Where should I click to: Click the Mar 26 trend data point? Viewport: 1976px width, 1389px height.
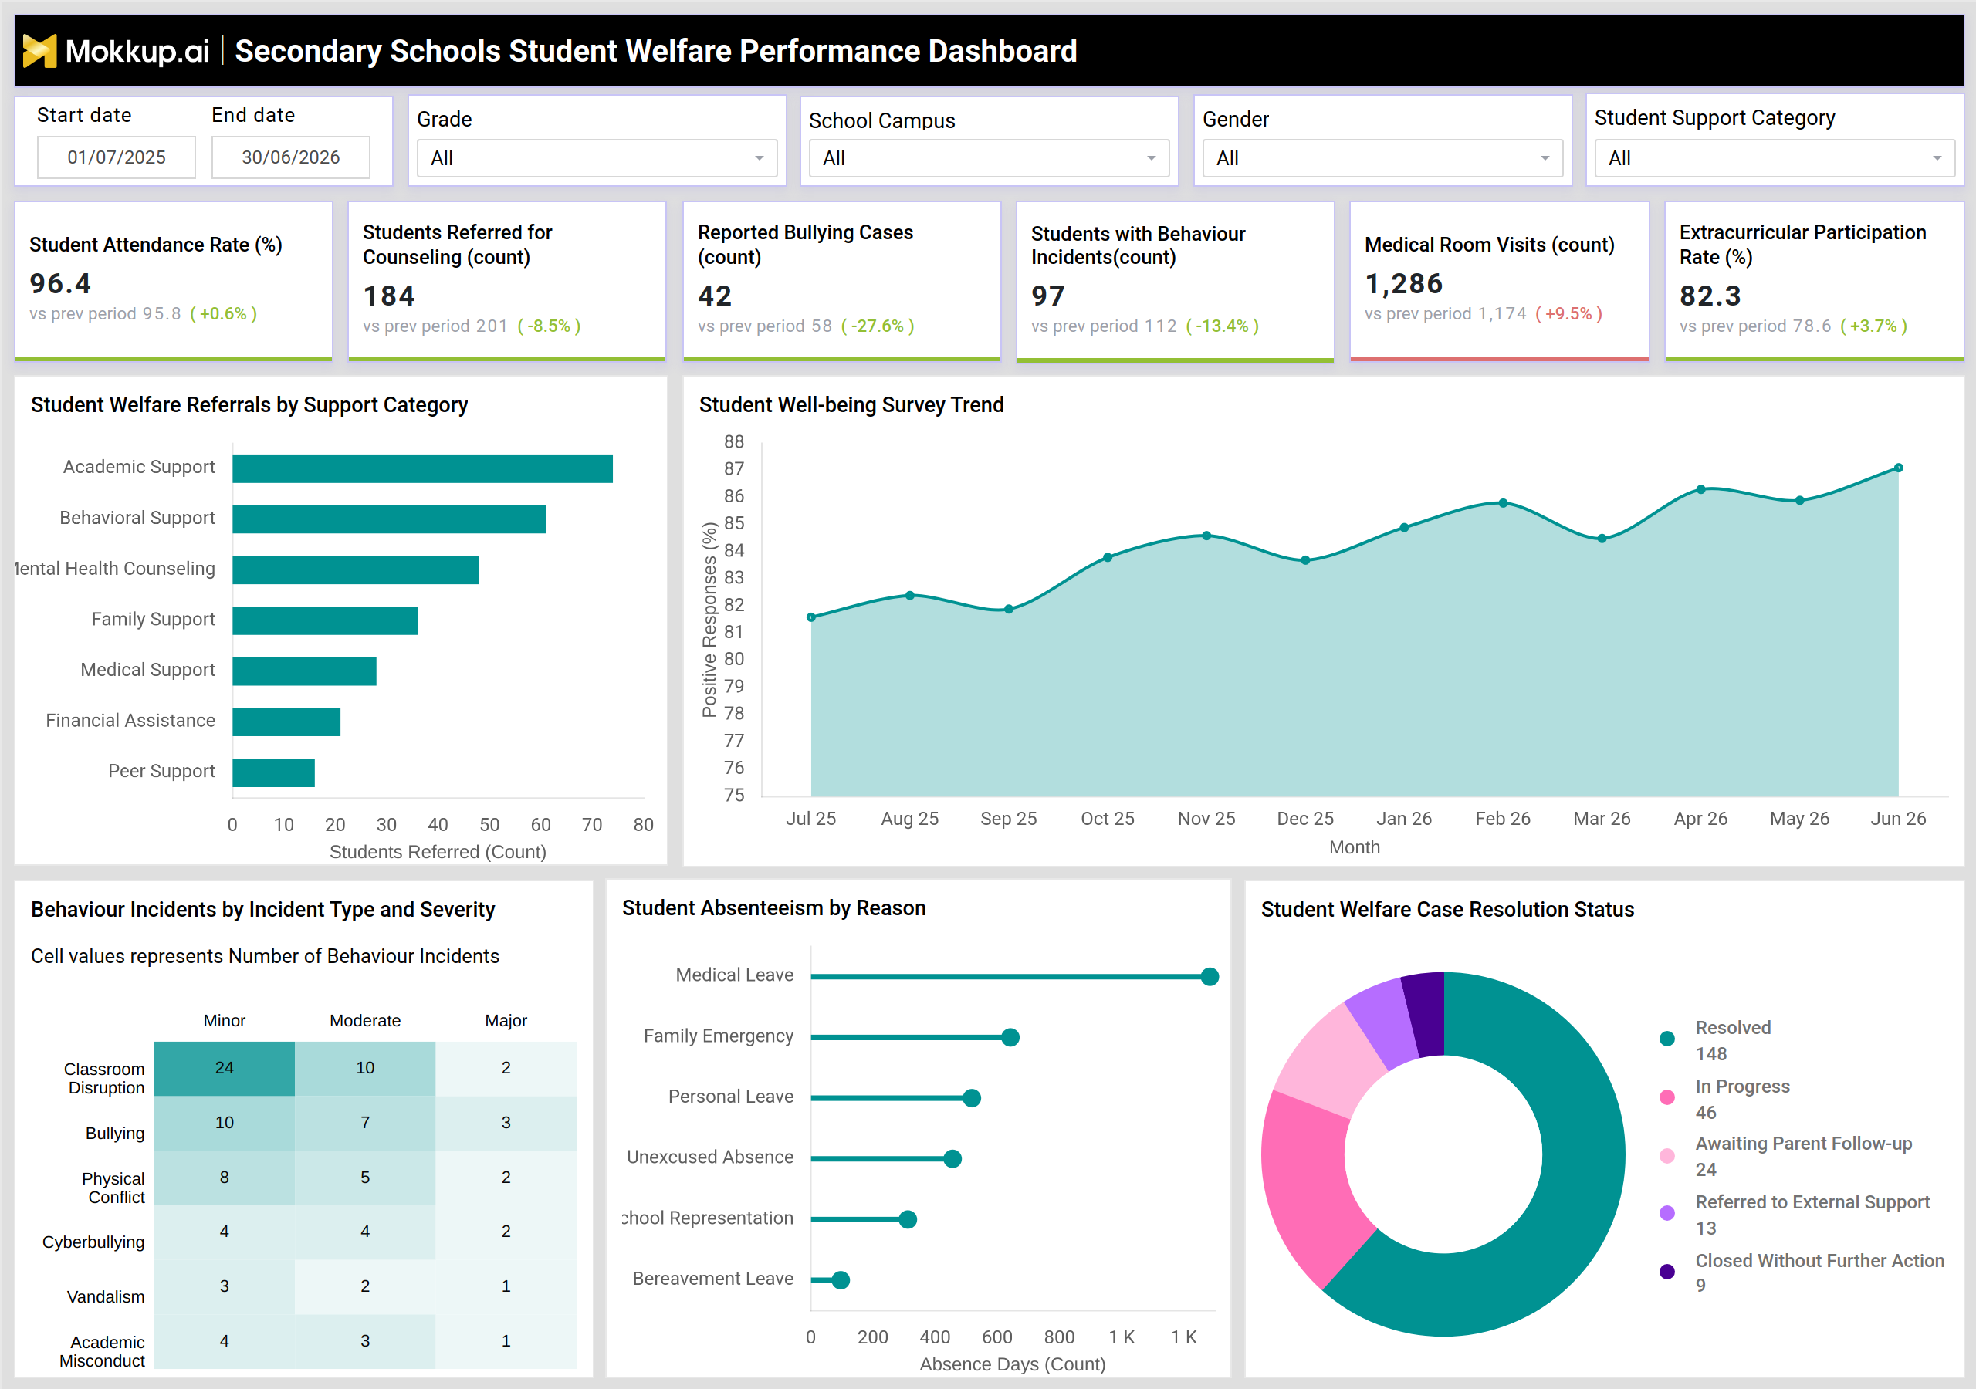[1602, 539]
